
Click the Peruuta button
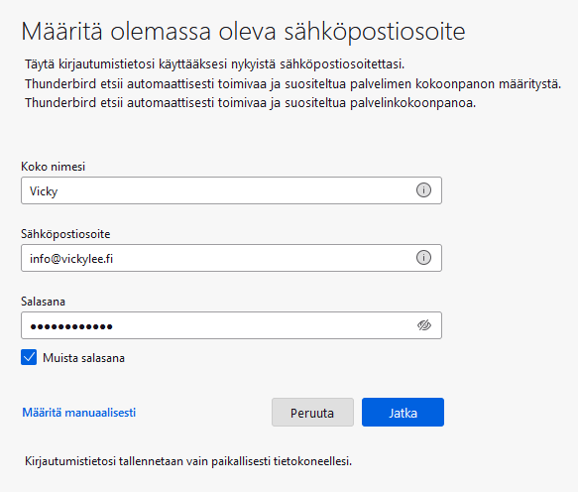point(312,413)
